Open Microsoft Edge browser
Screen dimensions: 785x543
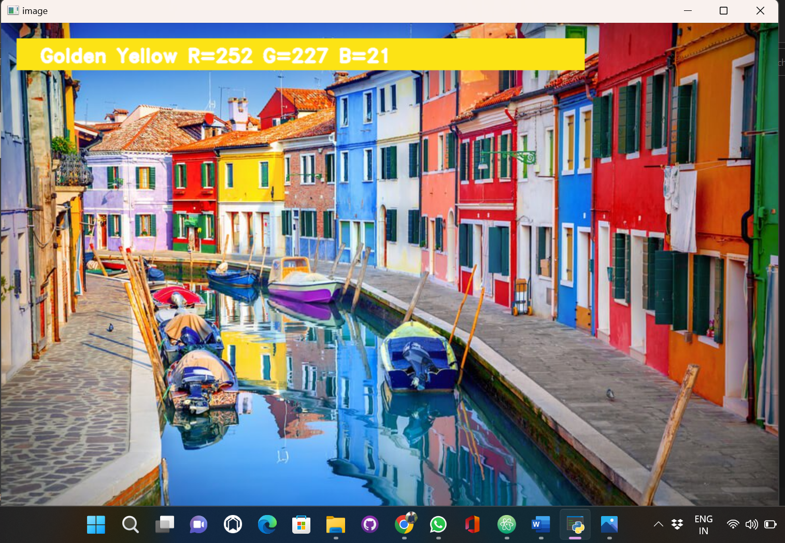267,524
